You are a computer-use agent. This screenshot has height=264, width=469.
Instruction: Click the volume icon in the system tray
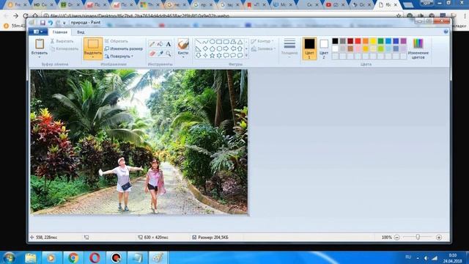[426, 258]
